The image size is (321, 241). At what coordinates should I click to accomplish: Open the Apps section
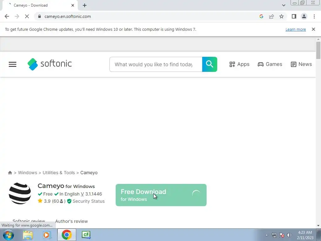click(239, 64)
